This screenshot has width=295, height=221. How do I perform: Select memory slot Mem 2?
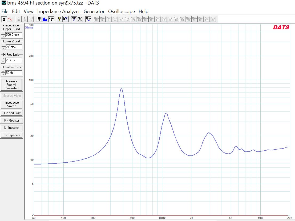tap(103, 19)
